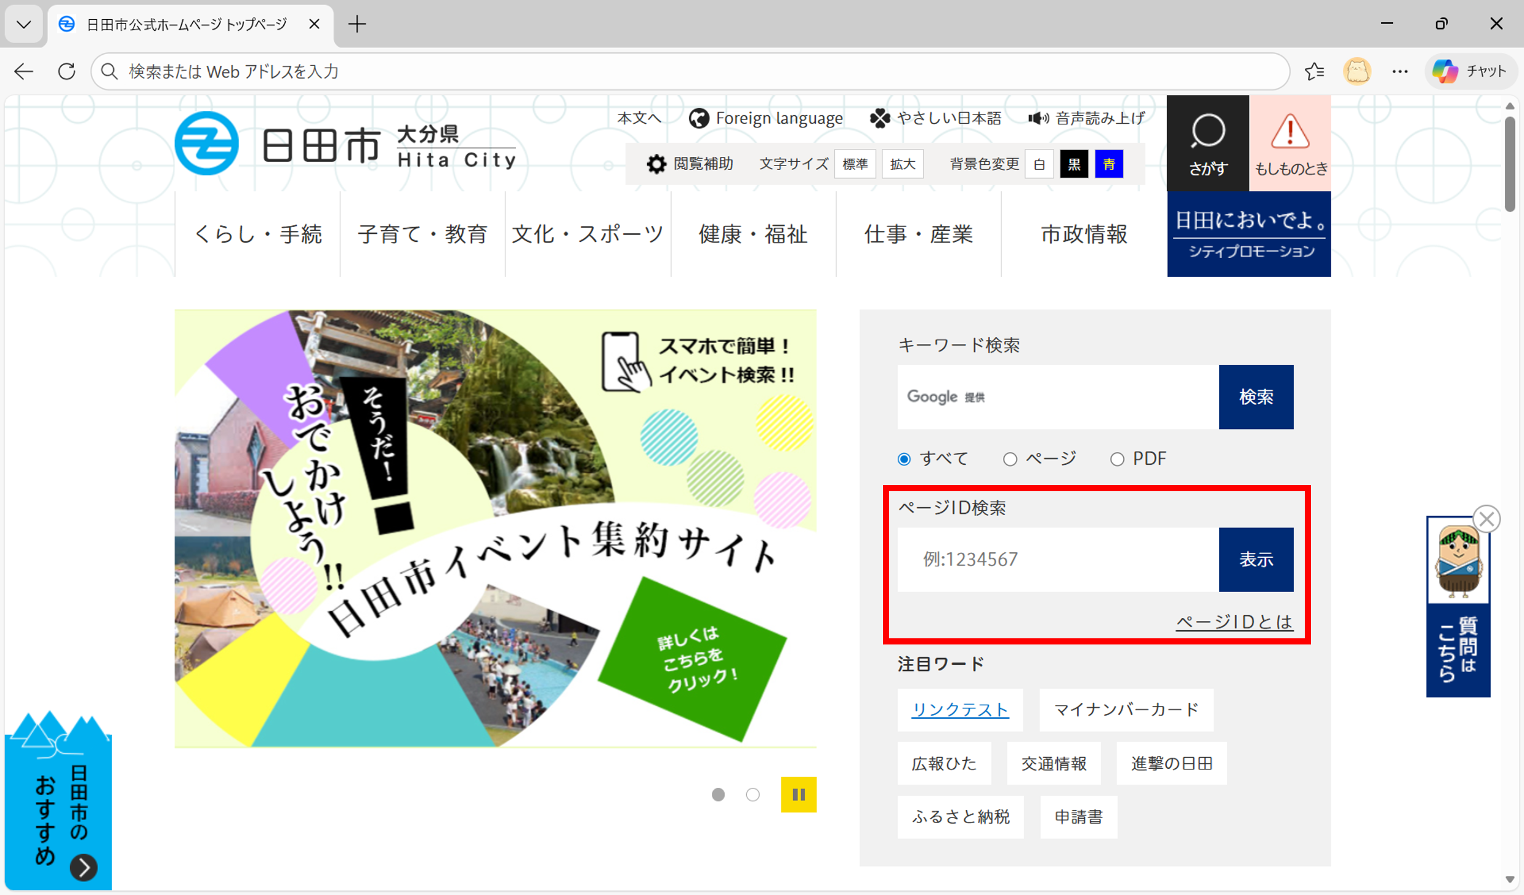Refresh the page with the reload icon
1524x895 pixels.
(x=67, y=71)
